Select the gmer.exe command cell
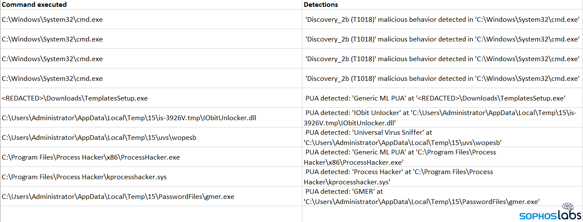The image size is (583, 222). [118, 196]
